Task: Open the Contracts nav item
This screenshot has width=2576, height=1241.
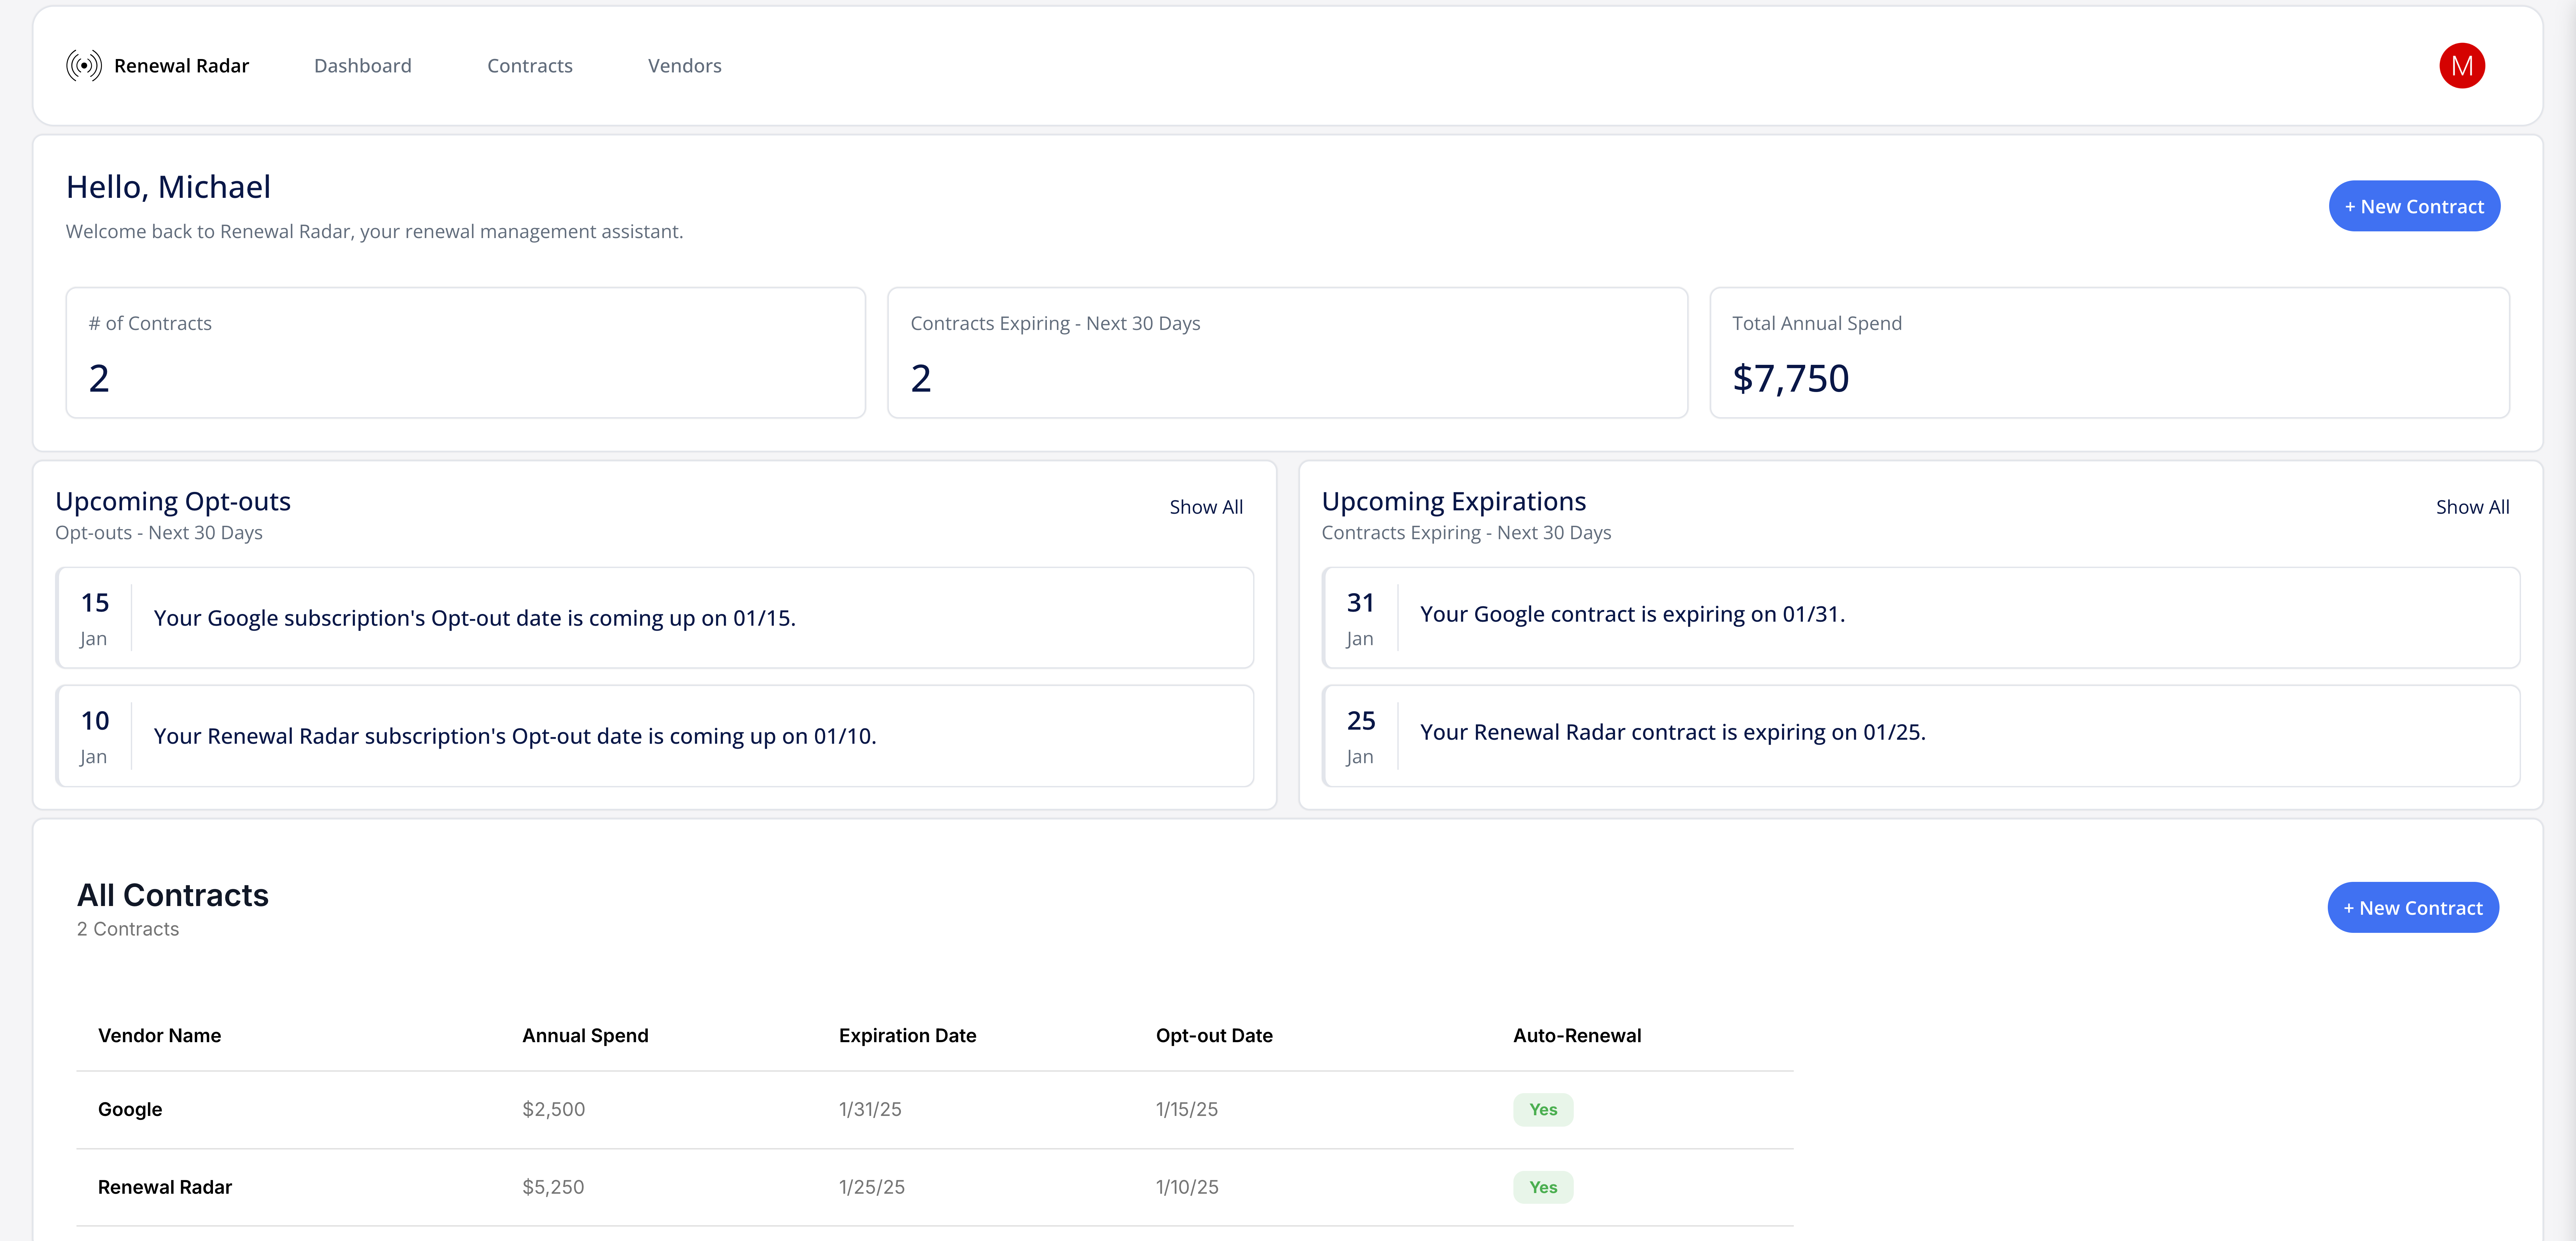Action: coord(530,66)
